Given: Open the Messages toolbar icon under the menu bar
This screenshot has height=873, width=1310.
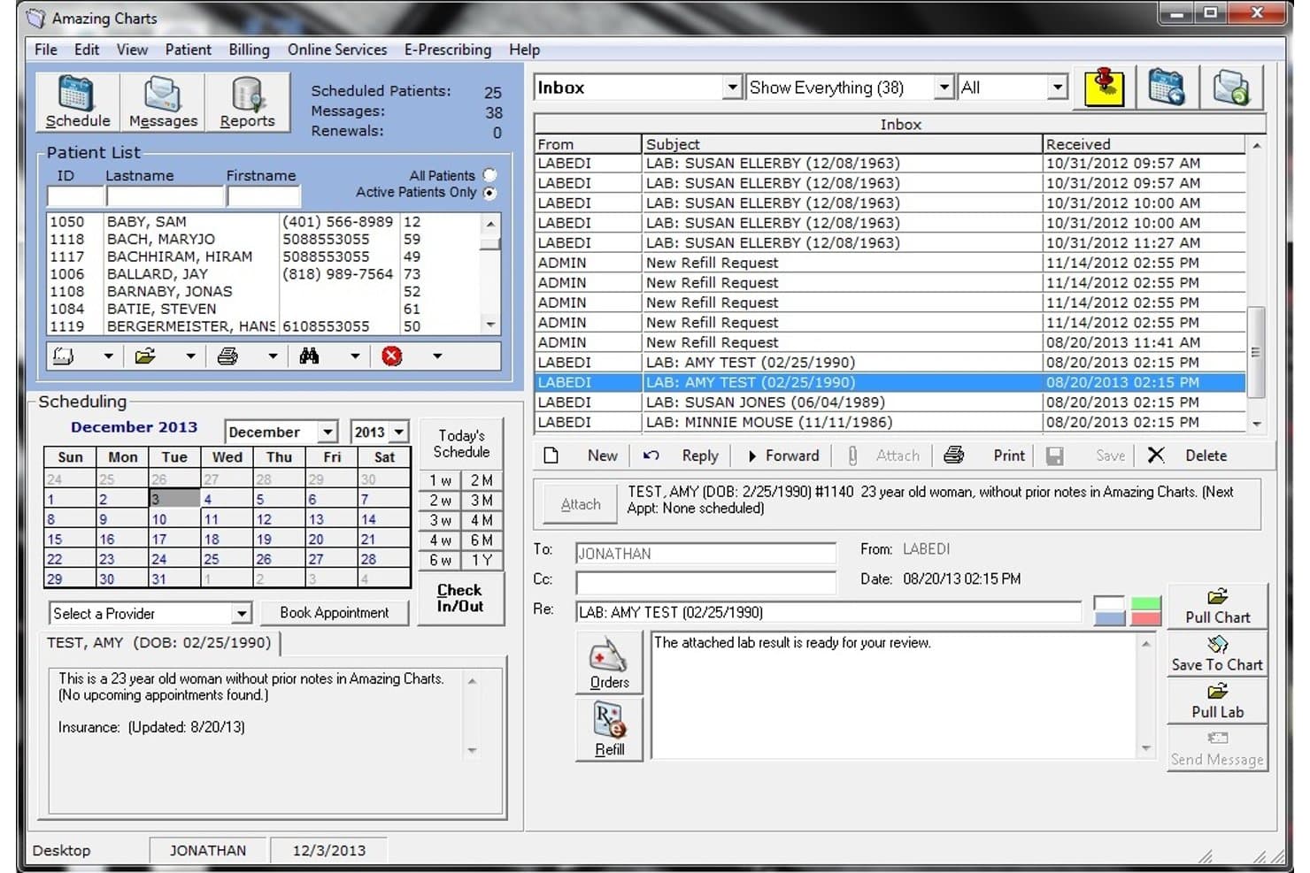Looking at the screenshot, I should (163, 103).
